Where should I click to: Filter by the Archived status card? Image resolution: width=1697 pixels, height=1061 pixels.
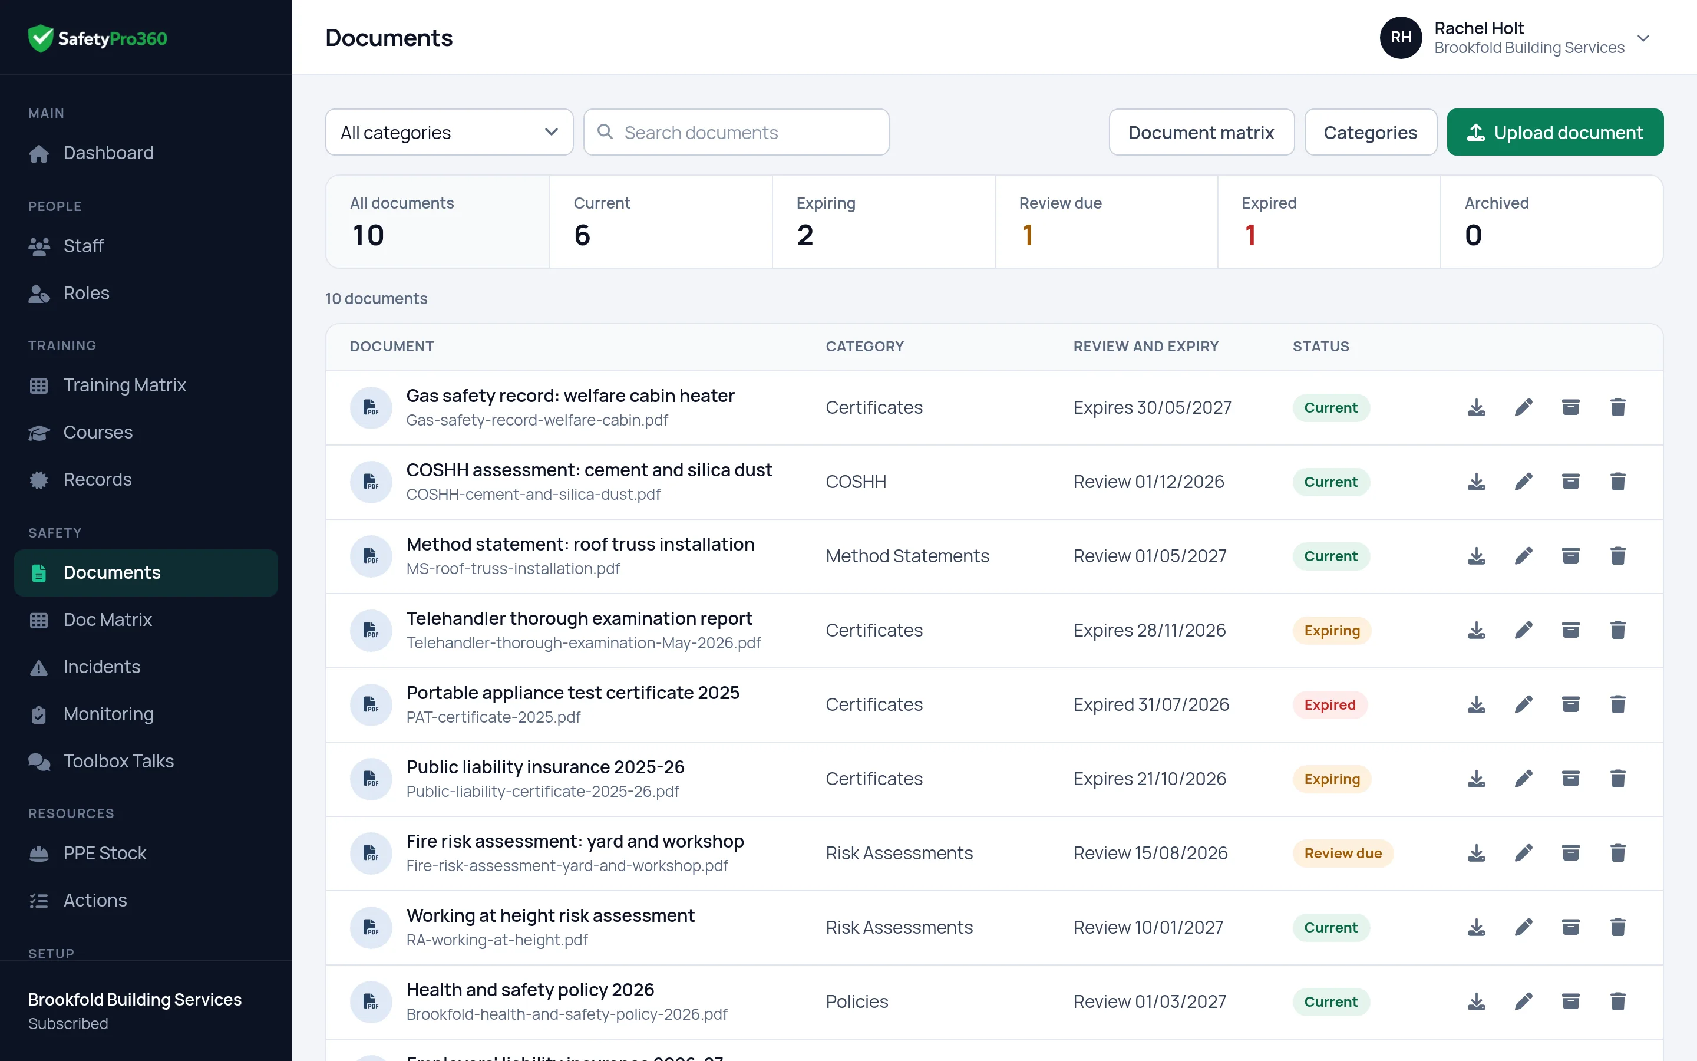[1552, 222]
